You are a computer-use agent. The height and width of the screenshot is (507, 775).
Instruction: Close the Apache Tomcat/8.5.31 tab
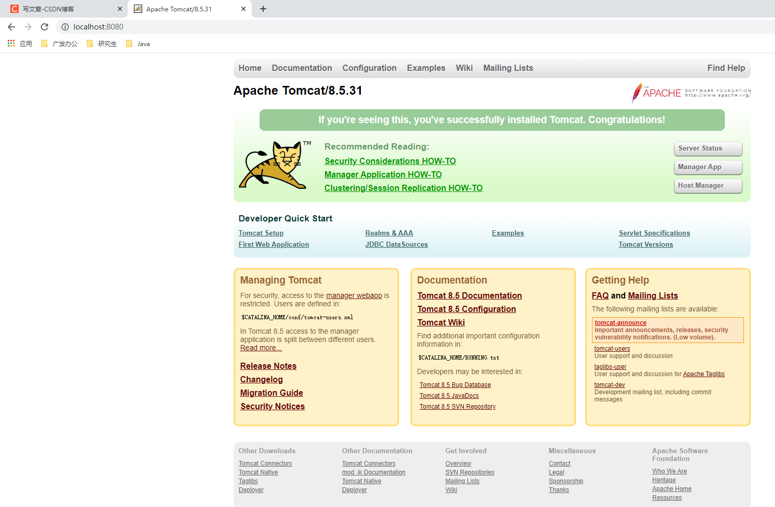pyautogui.click(x=244, y=9)
